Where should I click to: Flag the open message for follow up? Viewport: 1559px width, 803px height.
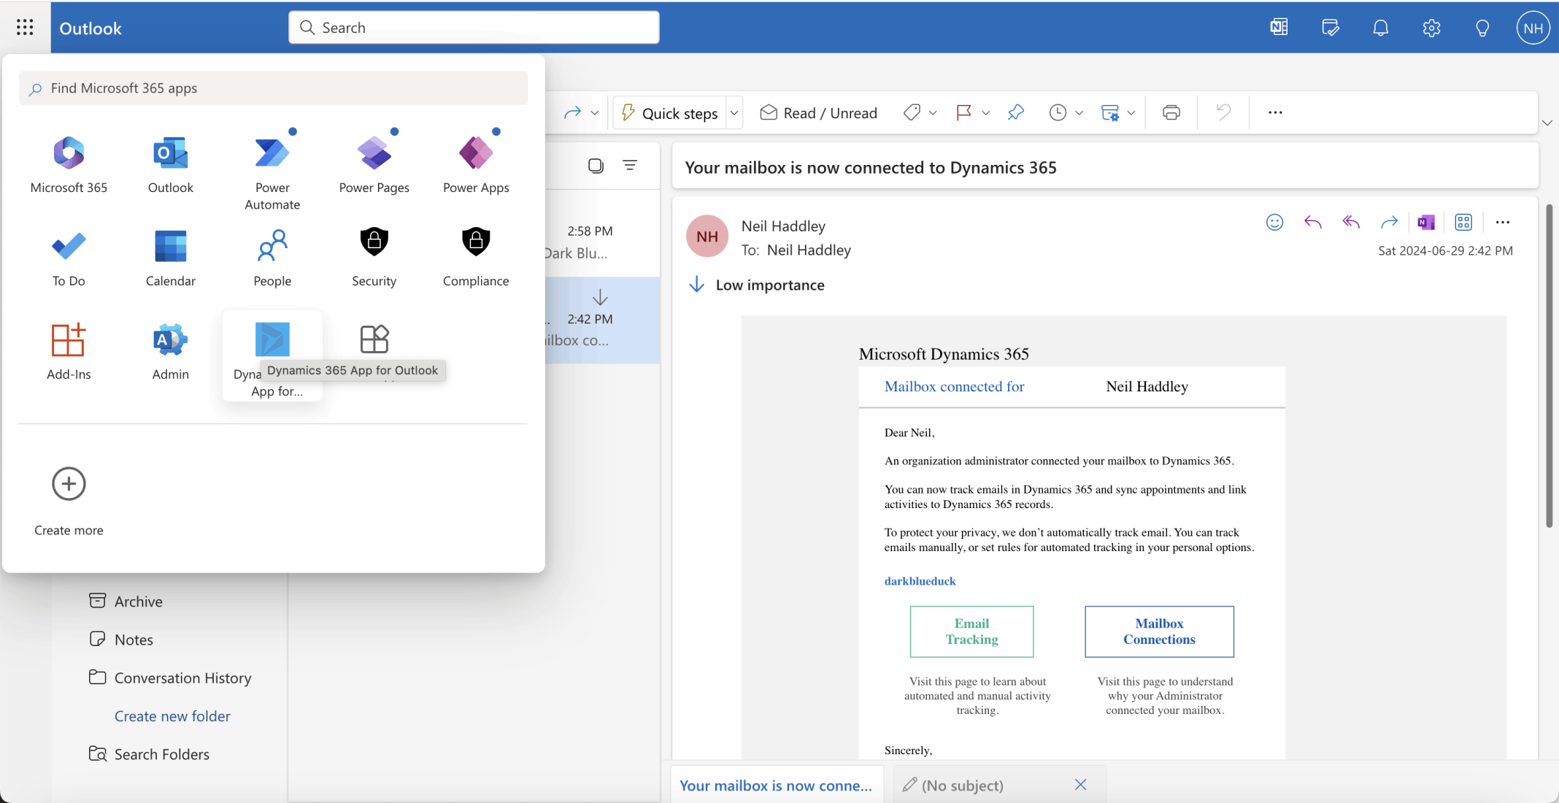coord(964,112)
